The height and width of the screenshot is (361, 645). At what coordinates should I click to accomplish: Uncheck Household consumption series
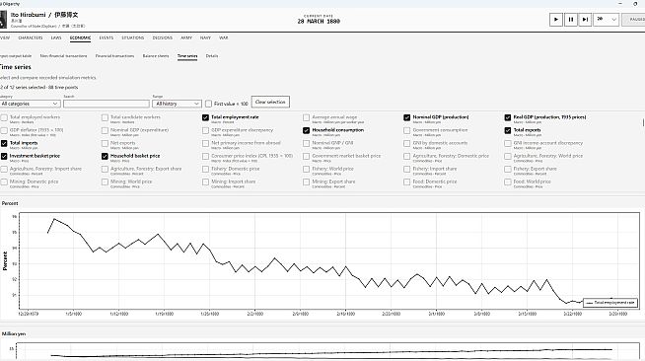pos(306,131)
